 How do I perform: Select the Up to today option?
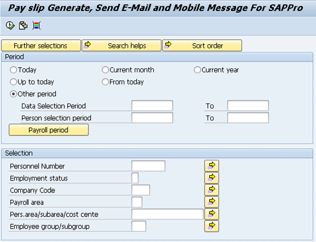coord(13,82)
